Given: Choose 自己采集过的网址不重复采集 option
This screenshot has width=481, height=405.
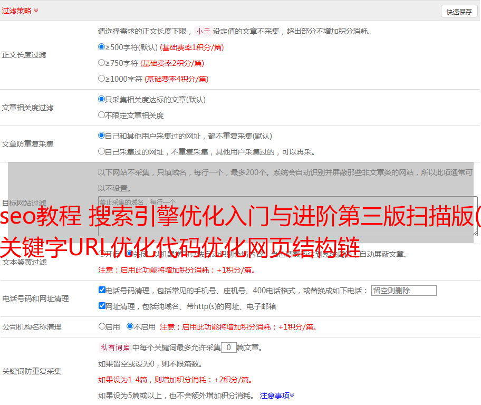Looking at the screenshot, I should pos(102,151).
